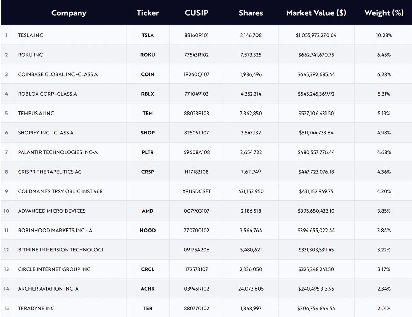The width and height of the screenshot is (412, 317).
Task: Sort the table by Ticker column
Action: click(148, 13)
